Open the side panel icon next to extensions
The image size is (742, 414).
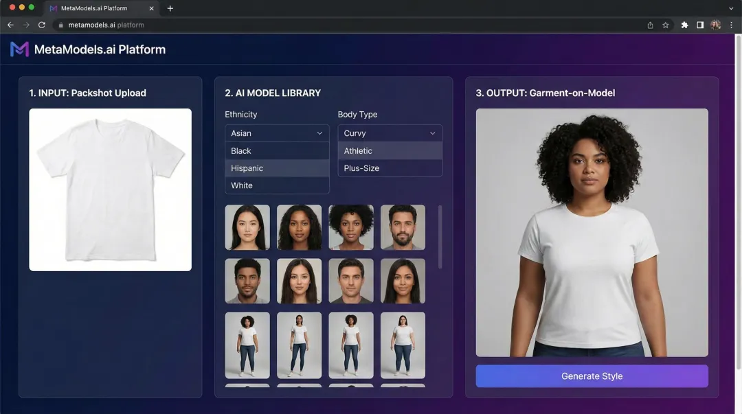699,24
